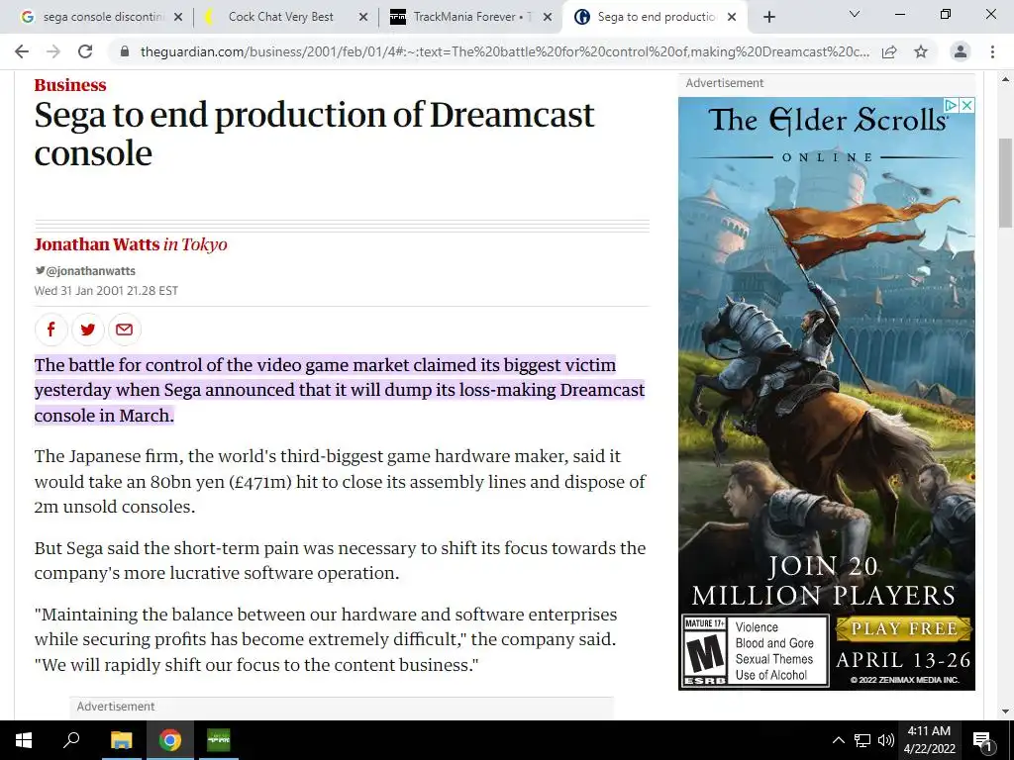Image resolution: width=1014 pixels, height=760 pixels.
Task: Close the Cock Chat Very Best tab
Action: pos(363,17)
